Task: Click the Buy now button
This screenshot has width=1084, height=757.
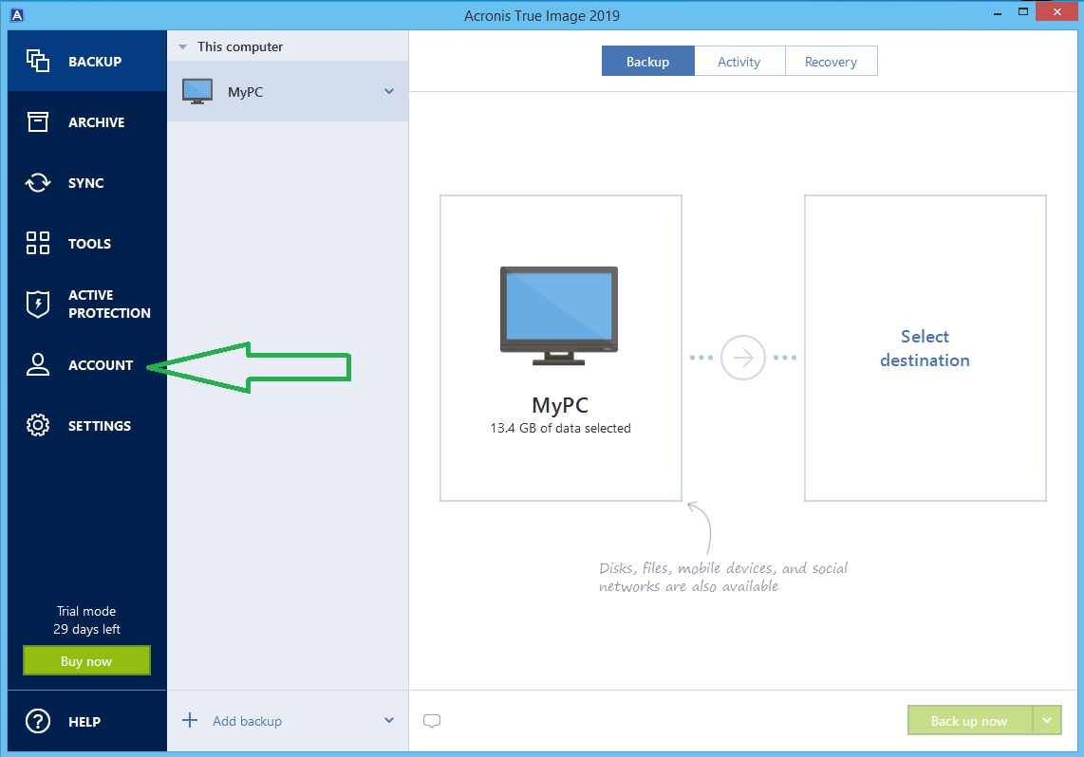Action: (86, 661)
